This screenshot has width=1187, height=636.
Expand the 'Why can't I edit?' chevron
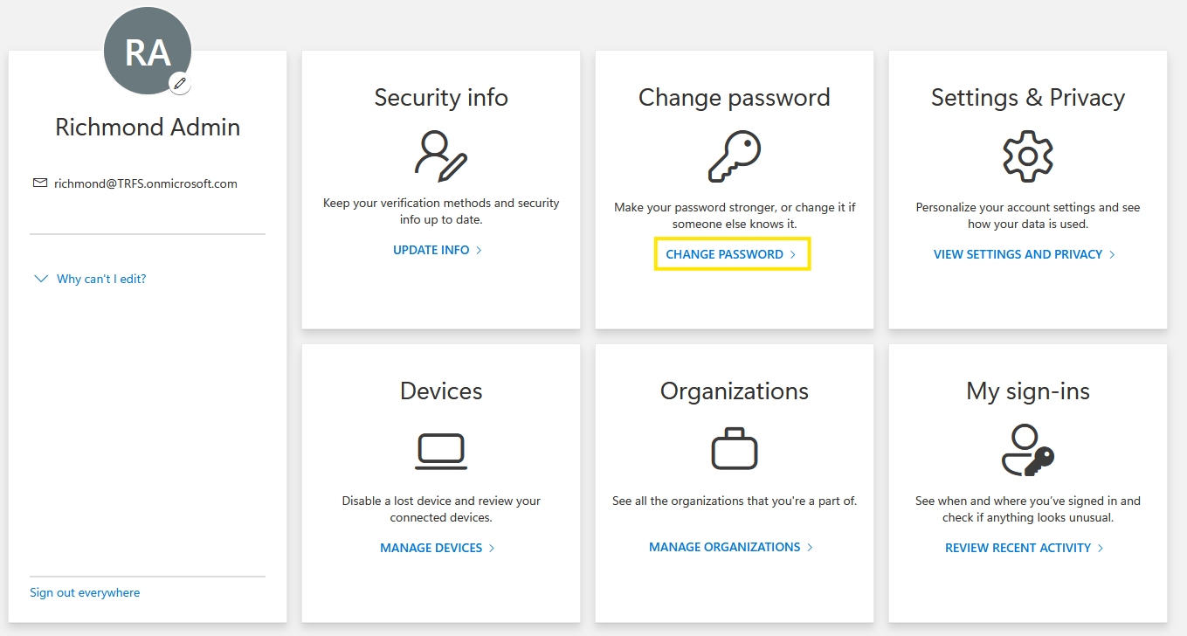click(40, 279)
